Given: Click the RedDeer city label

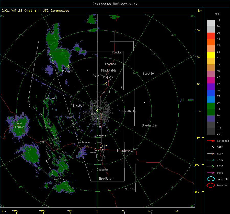Looking at the screenshot, I should click(x=108, y=77).
